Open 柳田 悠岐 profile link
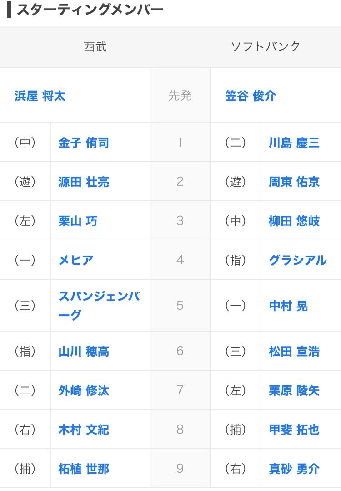 tap(294, 221)
